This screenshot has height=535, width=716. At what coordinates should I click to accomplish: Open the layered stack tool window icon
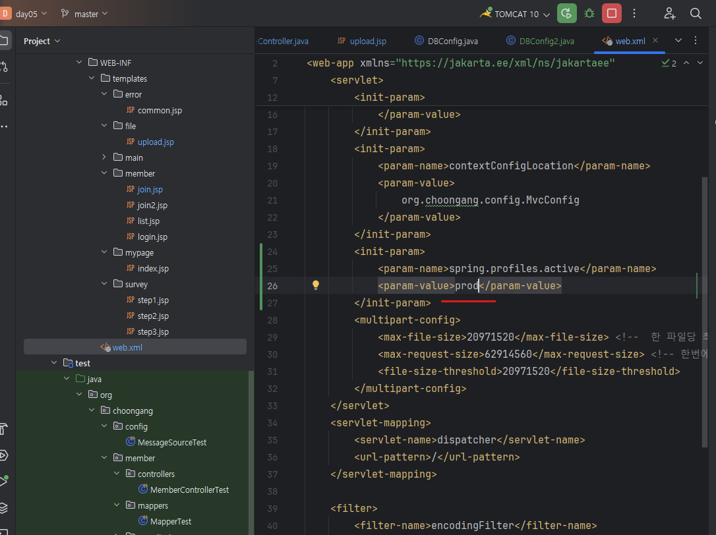coord(4,507)
